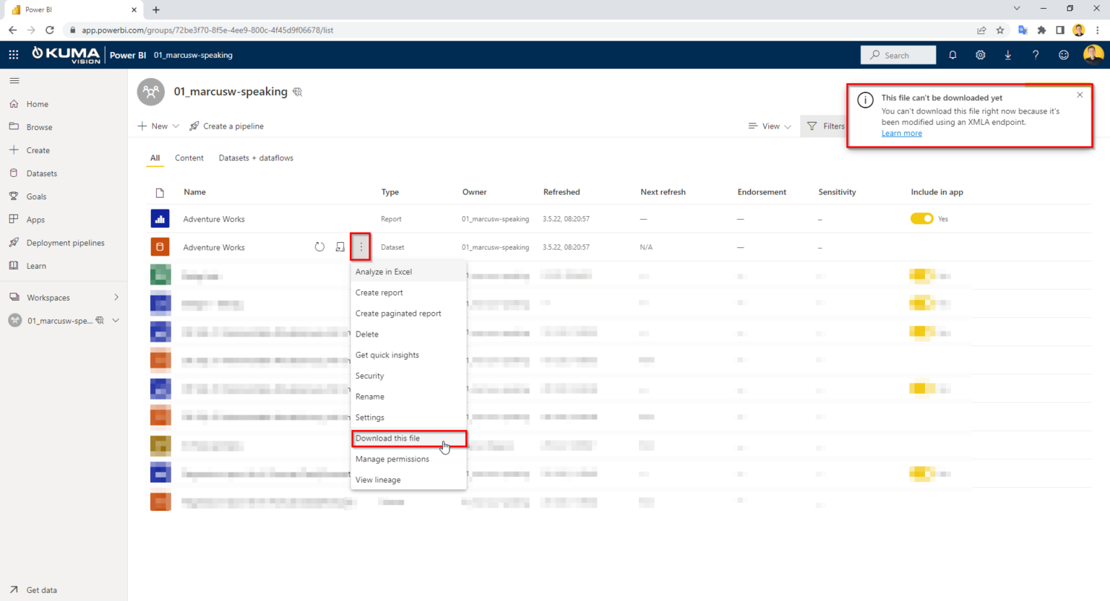Click the download icon in the top bar
Viewport: 1110px width, 601px height.
(x=1007, y=54)
